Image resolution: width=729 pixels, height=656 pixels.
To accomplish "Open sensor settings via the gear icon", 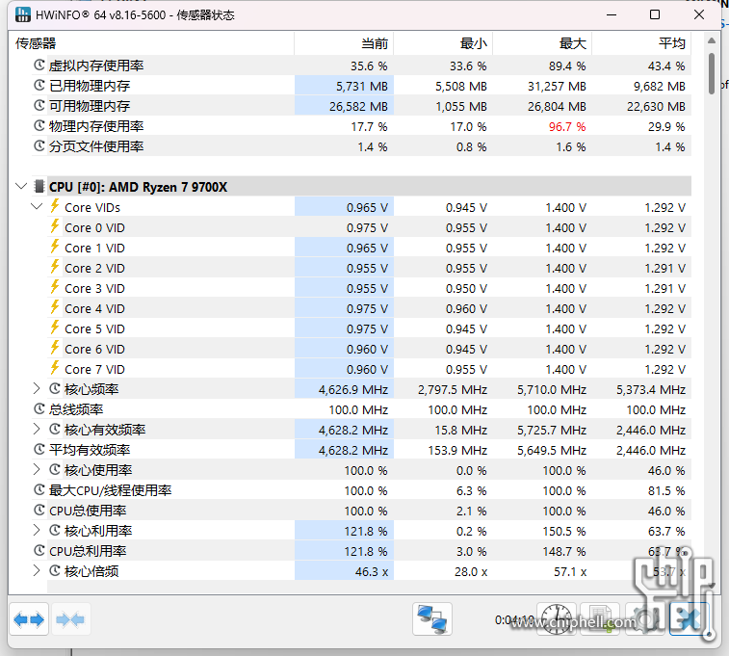I will [644, 619].
